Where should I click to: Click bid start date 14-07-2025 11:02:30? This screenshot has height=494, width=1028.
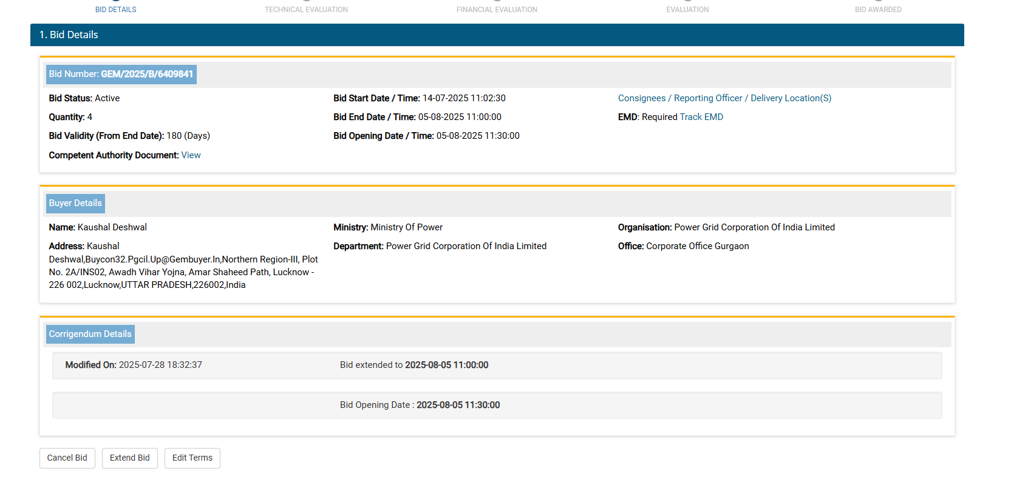(x=464, y=98)
